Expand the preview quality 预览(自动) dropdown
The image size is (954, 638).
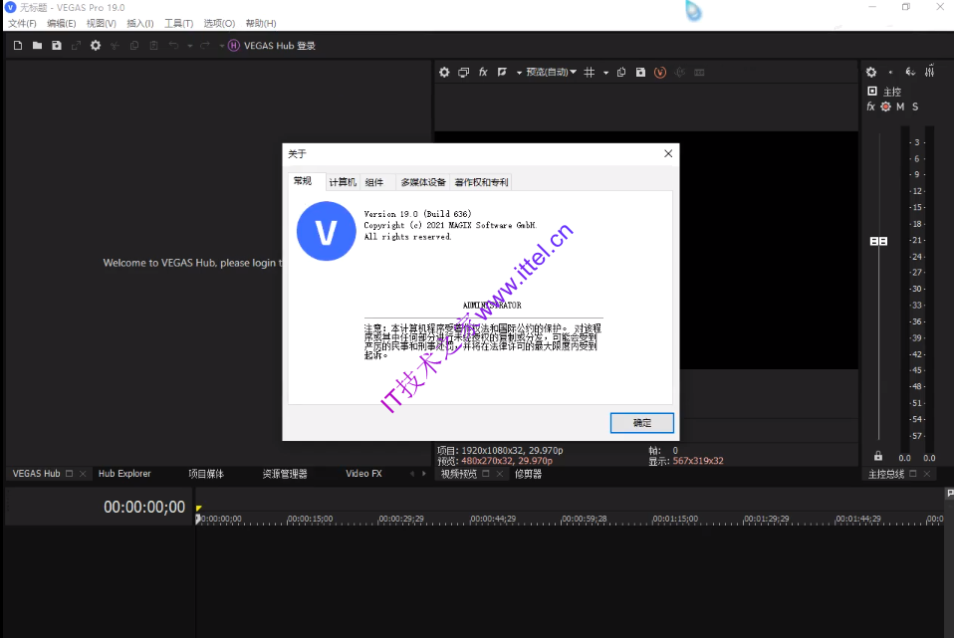point(551,73)
